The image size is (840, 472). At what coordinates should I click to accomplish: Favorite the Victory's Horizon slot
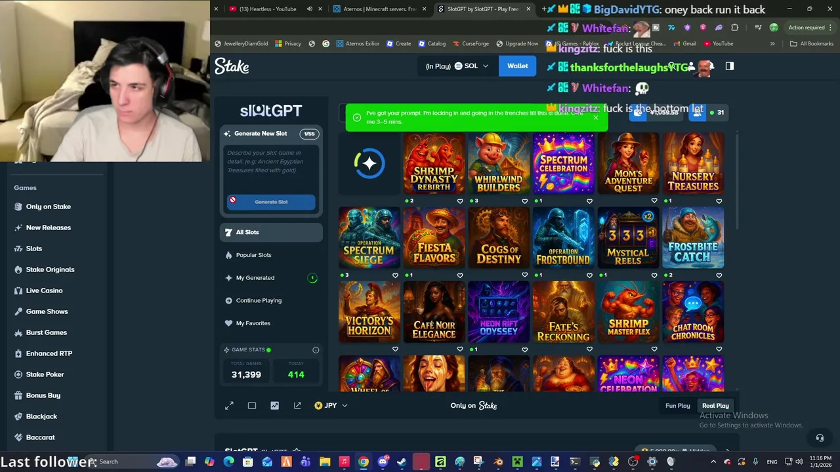(x=395, y=349)
